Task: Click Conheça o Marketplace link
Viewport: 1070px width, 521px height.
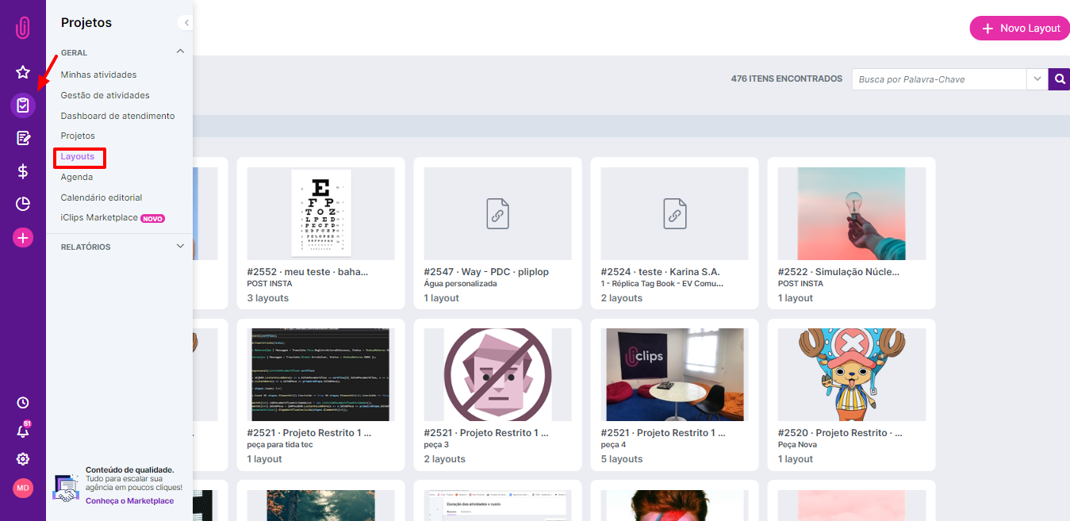Action: pyautogui.click(x=129, y=501)
